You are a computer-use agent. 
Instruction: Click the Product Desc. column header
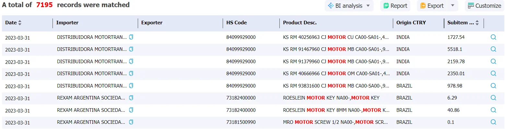[x=300, y=23]
